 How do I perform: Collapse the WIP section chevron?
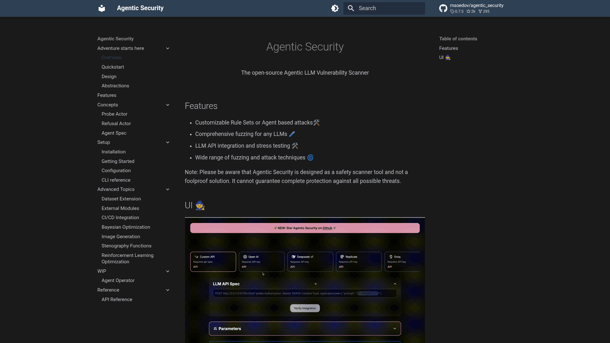point(168,271)
